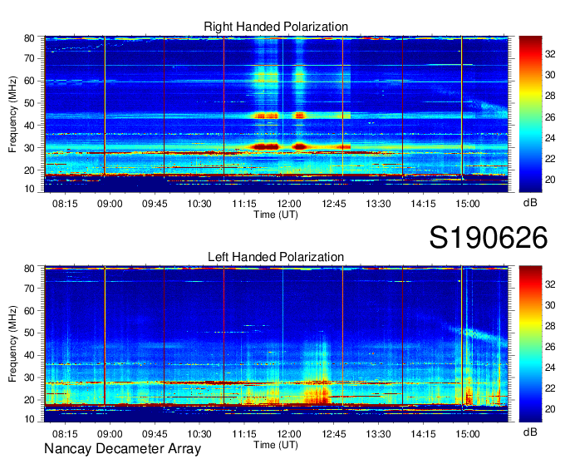
Task: Click "10:30" time tick of Left Handed plot
Action: (199, 434)
